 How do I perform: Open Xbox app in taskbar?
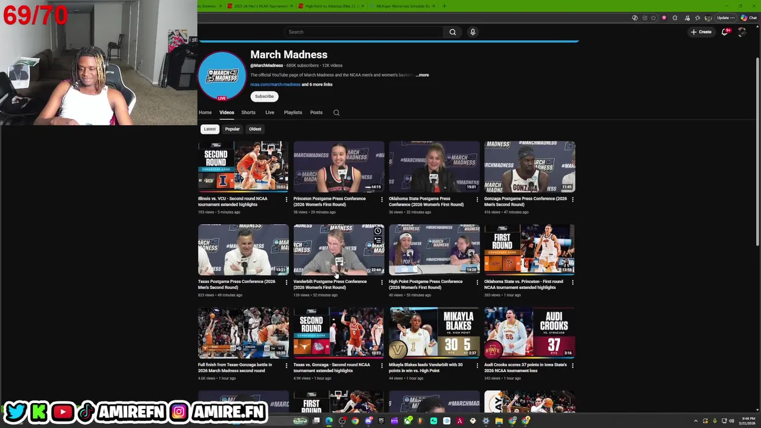(407, 421)
